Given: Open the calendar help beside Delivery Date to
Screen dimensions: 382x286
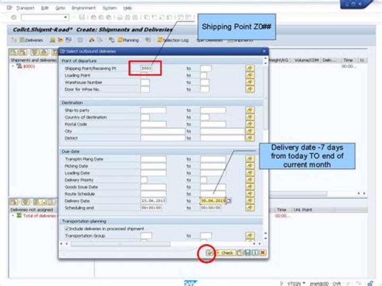Looking at the screenshot, I should pyautogui.click(x=229, y=201).
